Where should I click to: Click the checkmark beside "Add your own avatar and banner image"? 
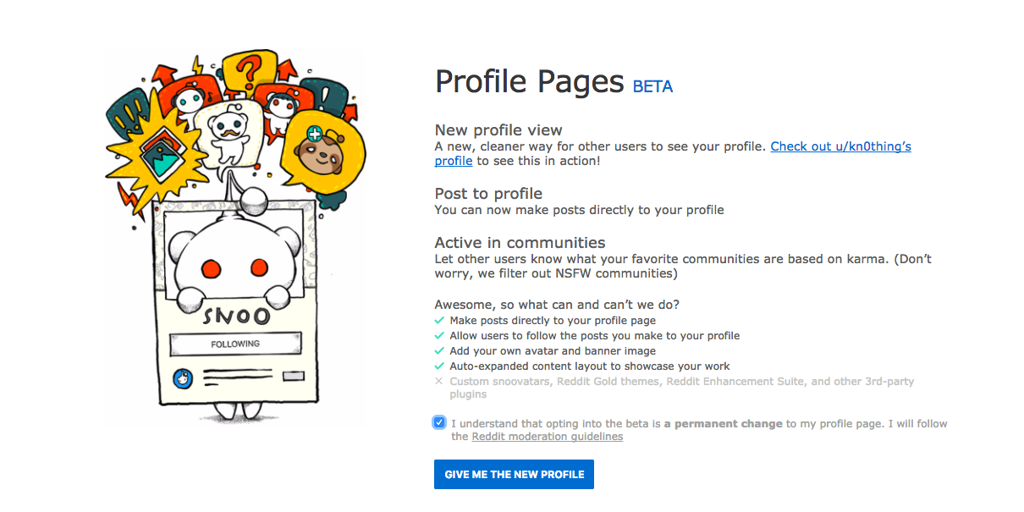(439, 350)
